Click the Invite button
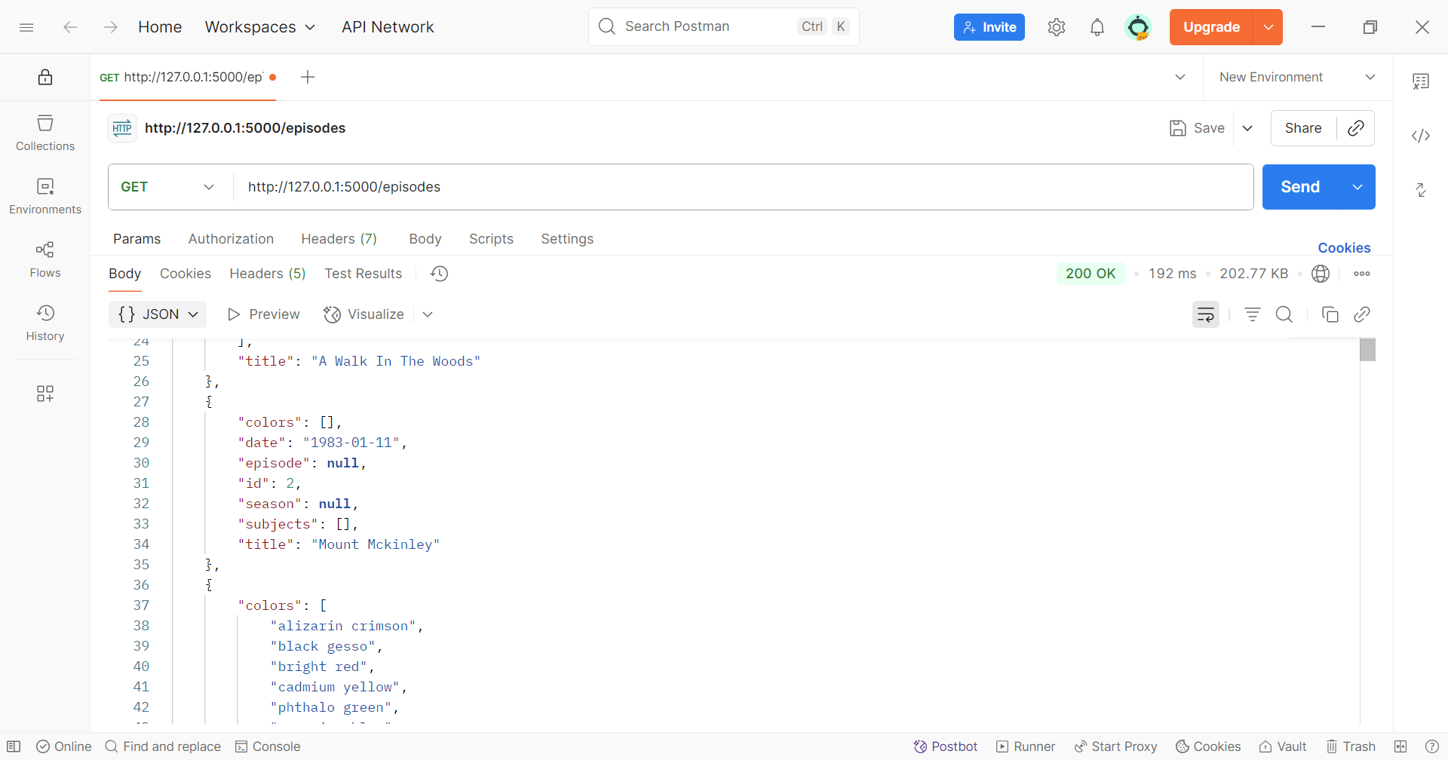The height and width of the screenshot is (760, 1448). pyautogui.click(x=989, y=27)
